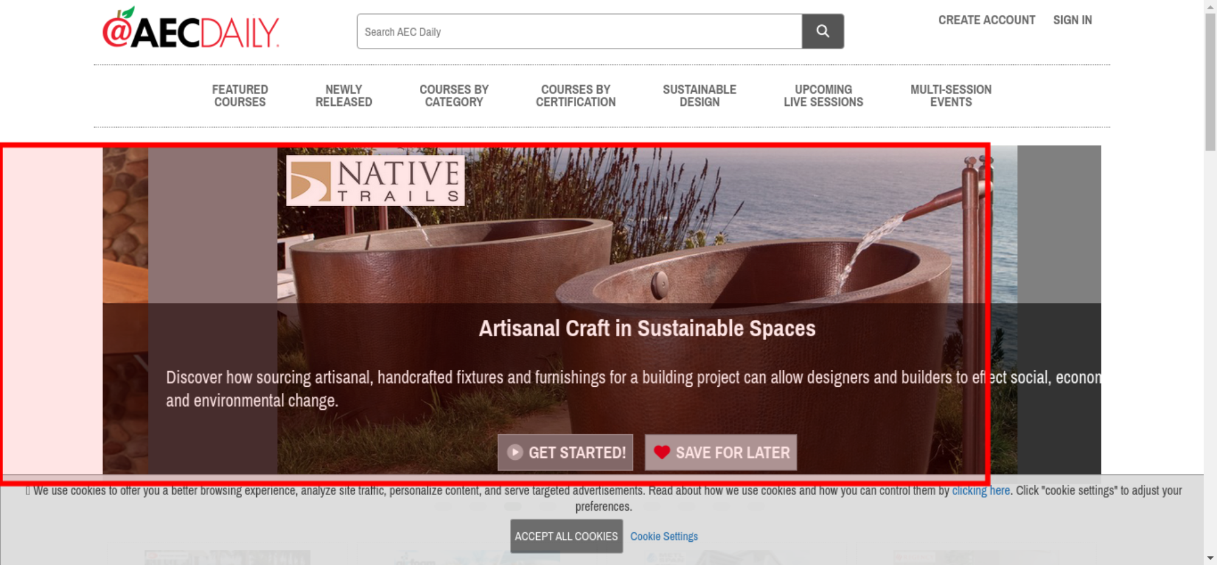The image size is (1217, 565).
Task: Click the Artisanal Craft in Sustainable Spaces title
Action: (647, 328)
